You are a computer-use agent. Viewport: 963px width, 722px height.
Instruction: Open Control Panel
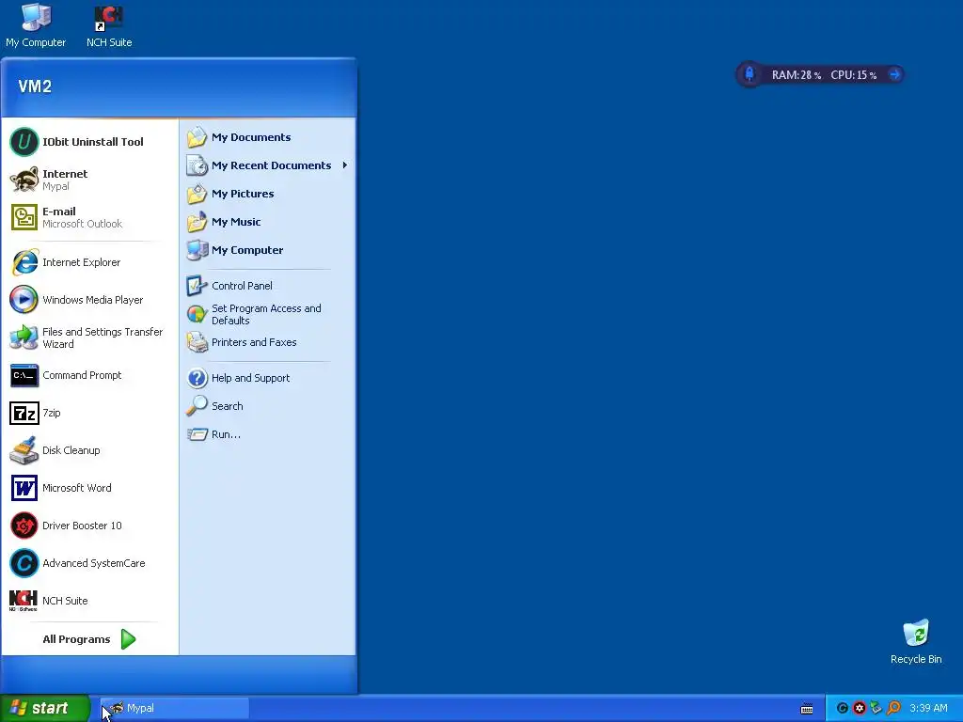coord(268,286)
